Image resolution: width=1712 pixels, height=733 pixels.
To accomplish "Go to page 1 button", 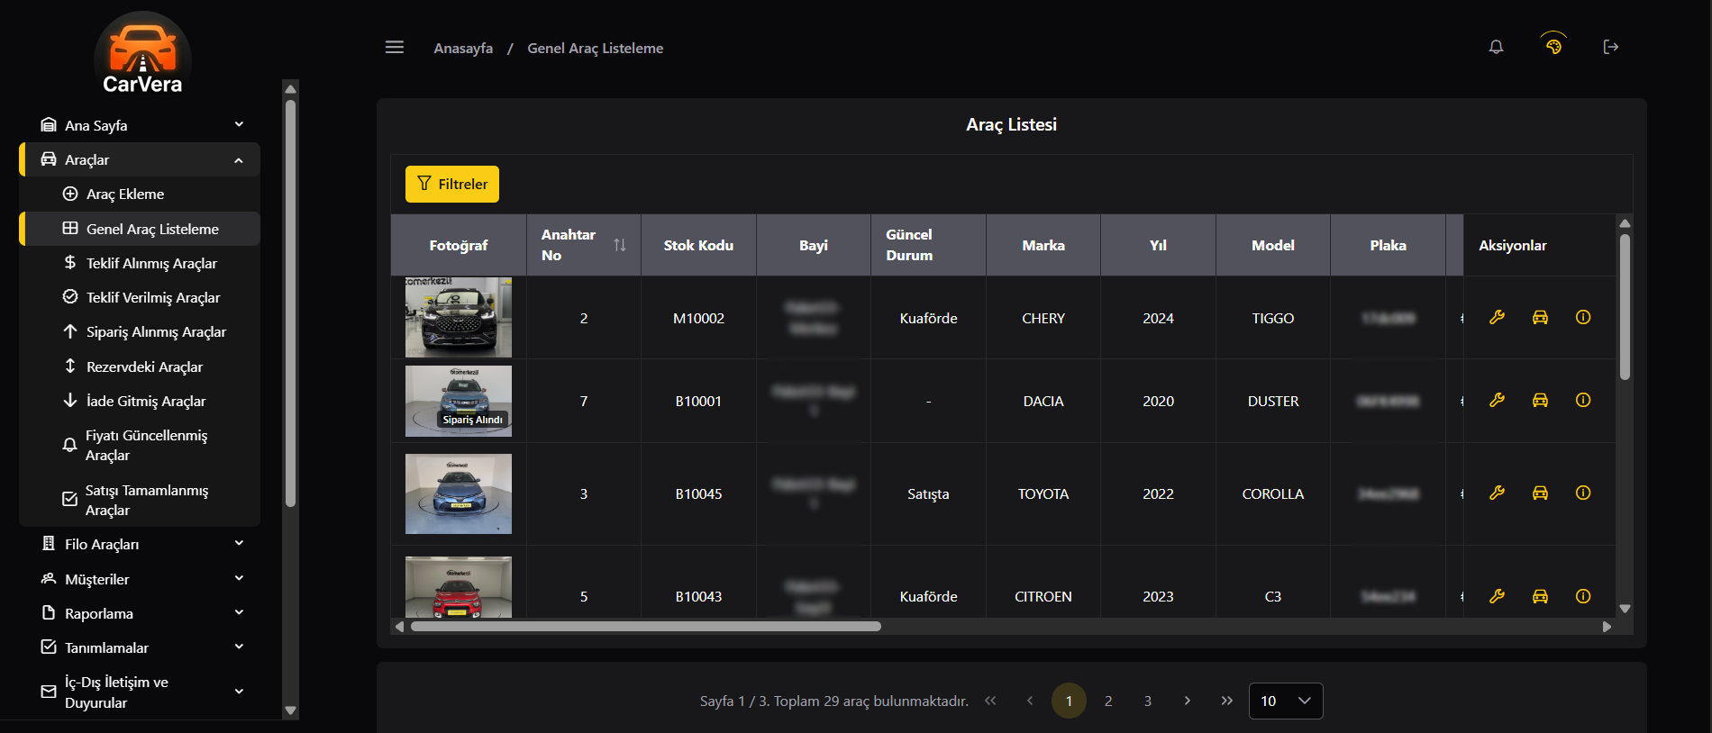I will pyautogui.click(x=1069, y=701).
